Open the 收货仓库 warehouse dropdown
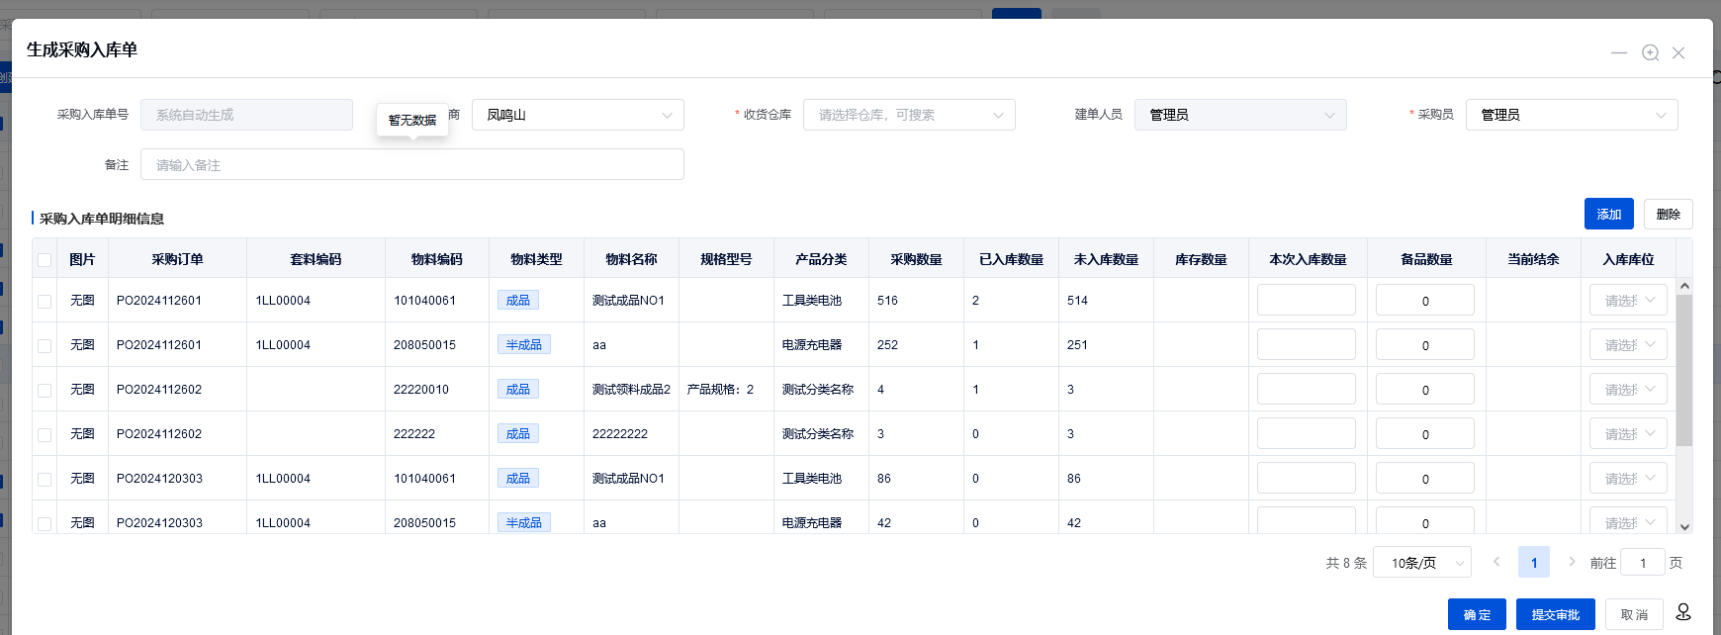The height and width of the screenshot is (635, 1721). tap(908, 115)
